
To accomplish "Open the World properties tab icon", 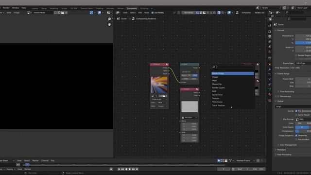I will click(x=270, y=52).
